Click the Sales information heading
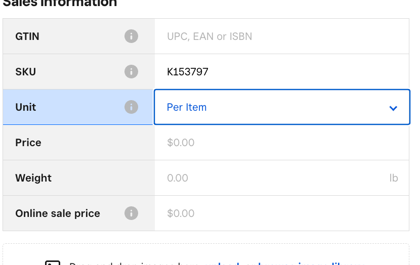 pos(60,4)
